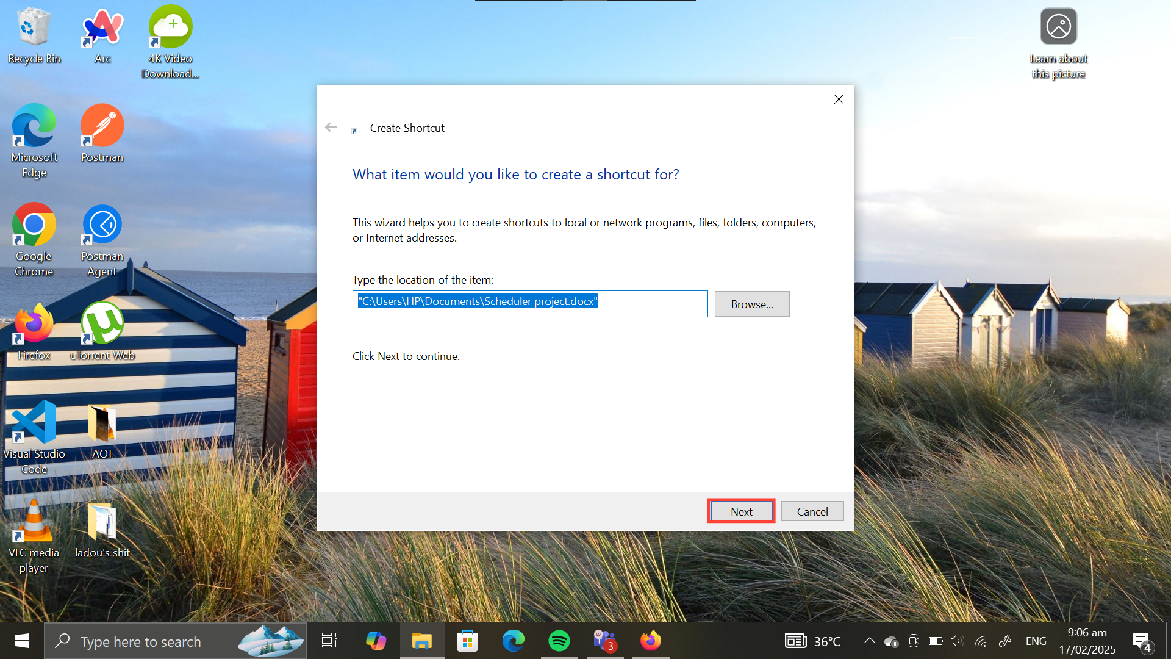Image resolution: width=1171 pixels, height=659 pixels.
Task: Select the Visual Studio Code shortcut
Action: [x=34, y=436]
